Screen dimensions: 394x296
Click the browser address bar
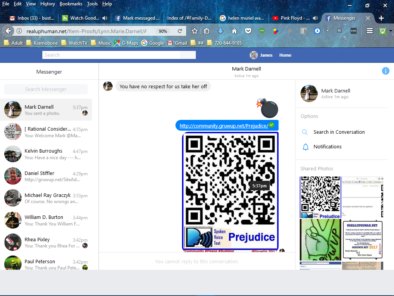point(87,31)
